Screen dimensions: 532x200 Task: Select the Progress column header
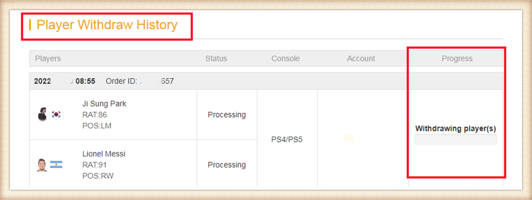[457, 59]
